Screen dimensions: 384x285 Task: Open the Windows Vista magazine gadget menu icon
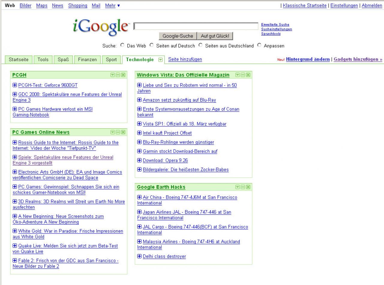[x=238, y=75]
